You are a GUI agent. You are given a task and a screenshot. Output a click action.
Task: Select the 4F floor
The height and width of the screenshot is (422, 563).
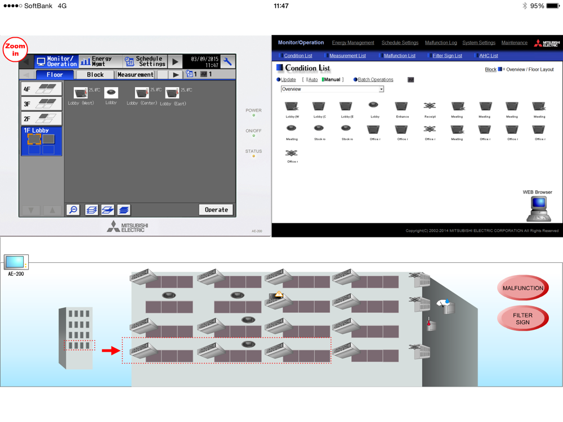point(41,89)
